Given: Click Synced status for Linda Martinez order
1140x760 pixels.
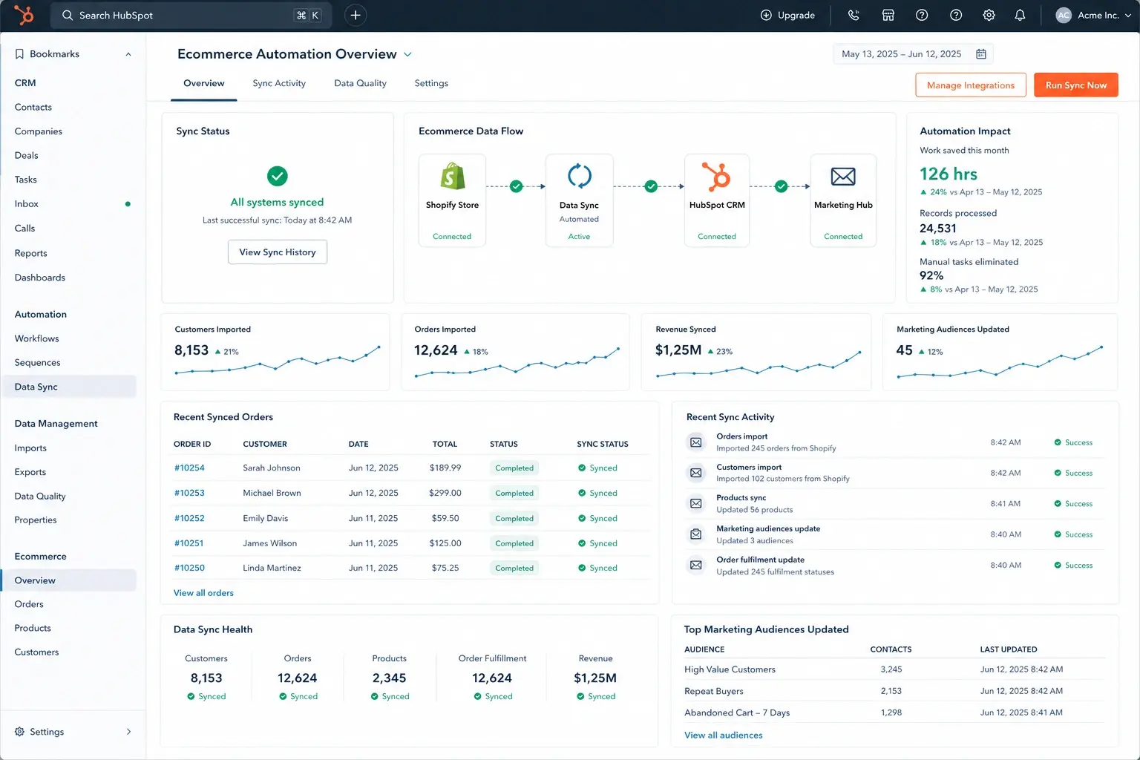Looking at the screenshot, I should [597, 569].
